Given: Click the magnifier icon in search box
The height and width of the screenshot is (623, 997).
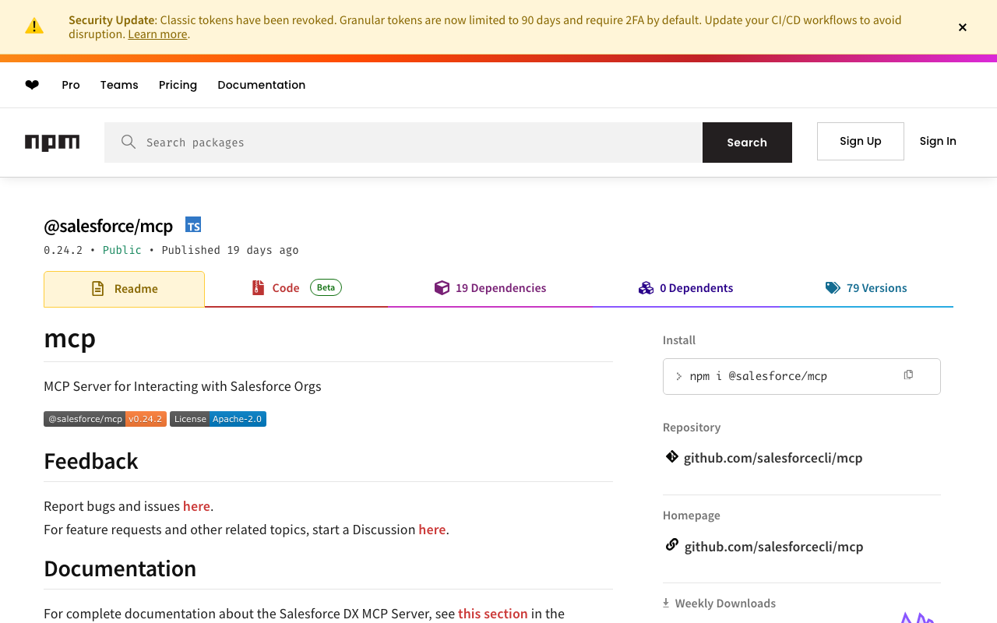Looking at the screenshot, I should (x=129, y=142).
